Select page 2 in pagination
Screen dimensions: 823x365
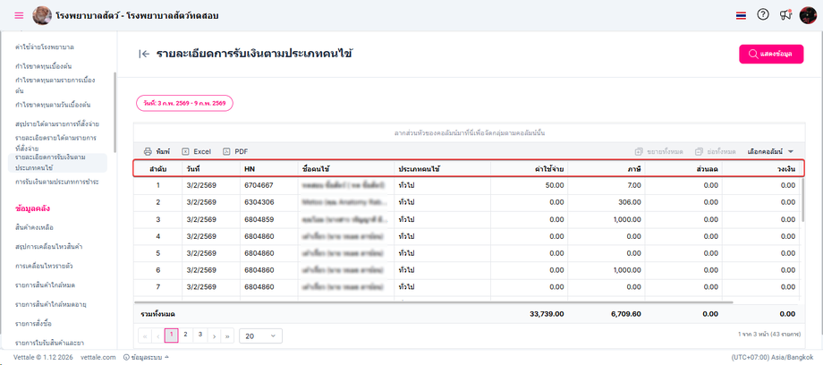pyautogui.click(x=185, y=335)
